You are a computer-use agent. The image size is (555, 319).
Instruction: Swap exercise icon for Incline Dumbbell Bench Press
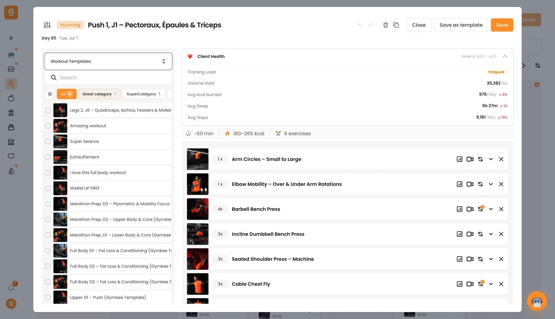click(x=480, y=234)
